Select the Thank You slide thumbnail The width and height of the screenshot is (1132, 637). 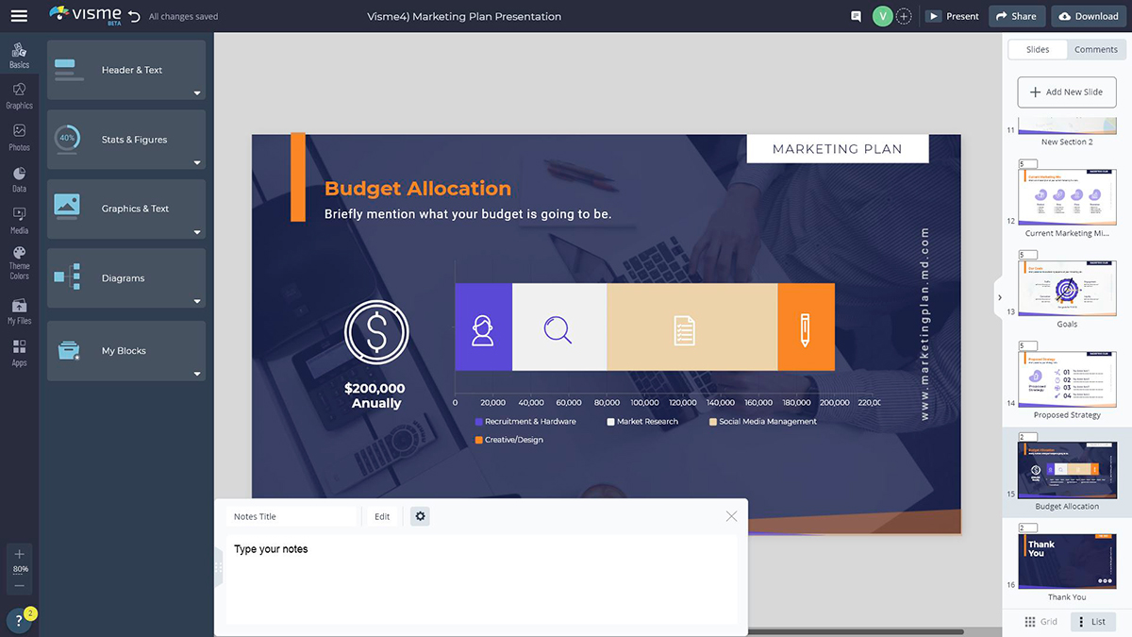click(1066, 561)
